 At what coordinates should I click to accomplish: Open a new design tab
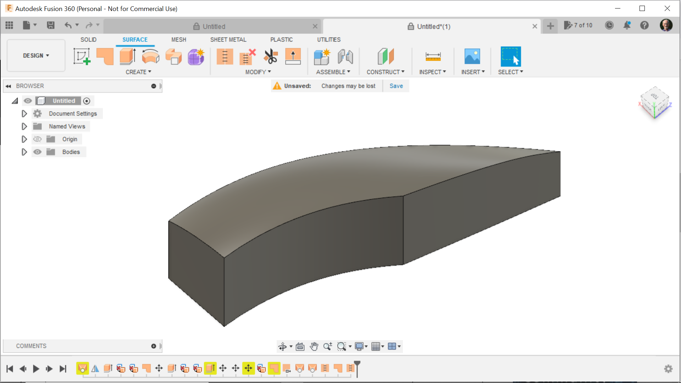pos(550,26)
